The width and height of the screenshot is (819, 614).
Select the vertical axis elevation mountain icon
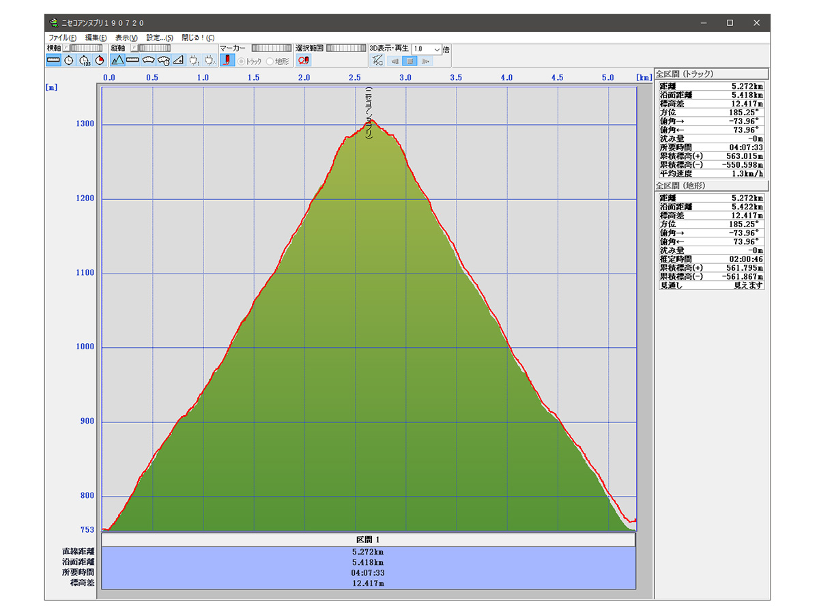pyautogui.click(x=117, y=61)
